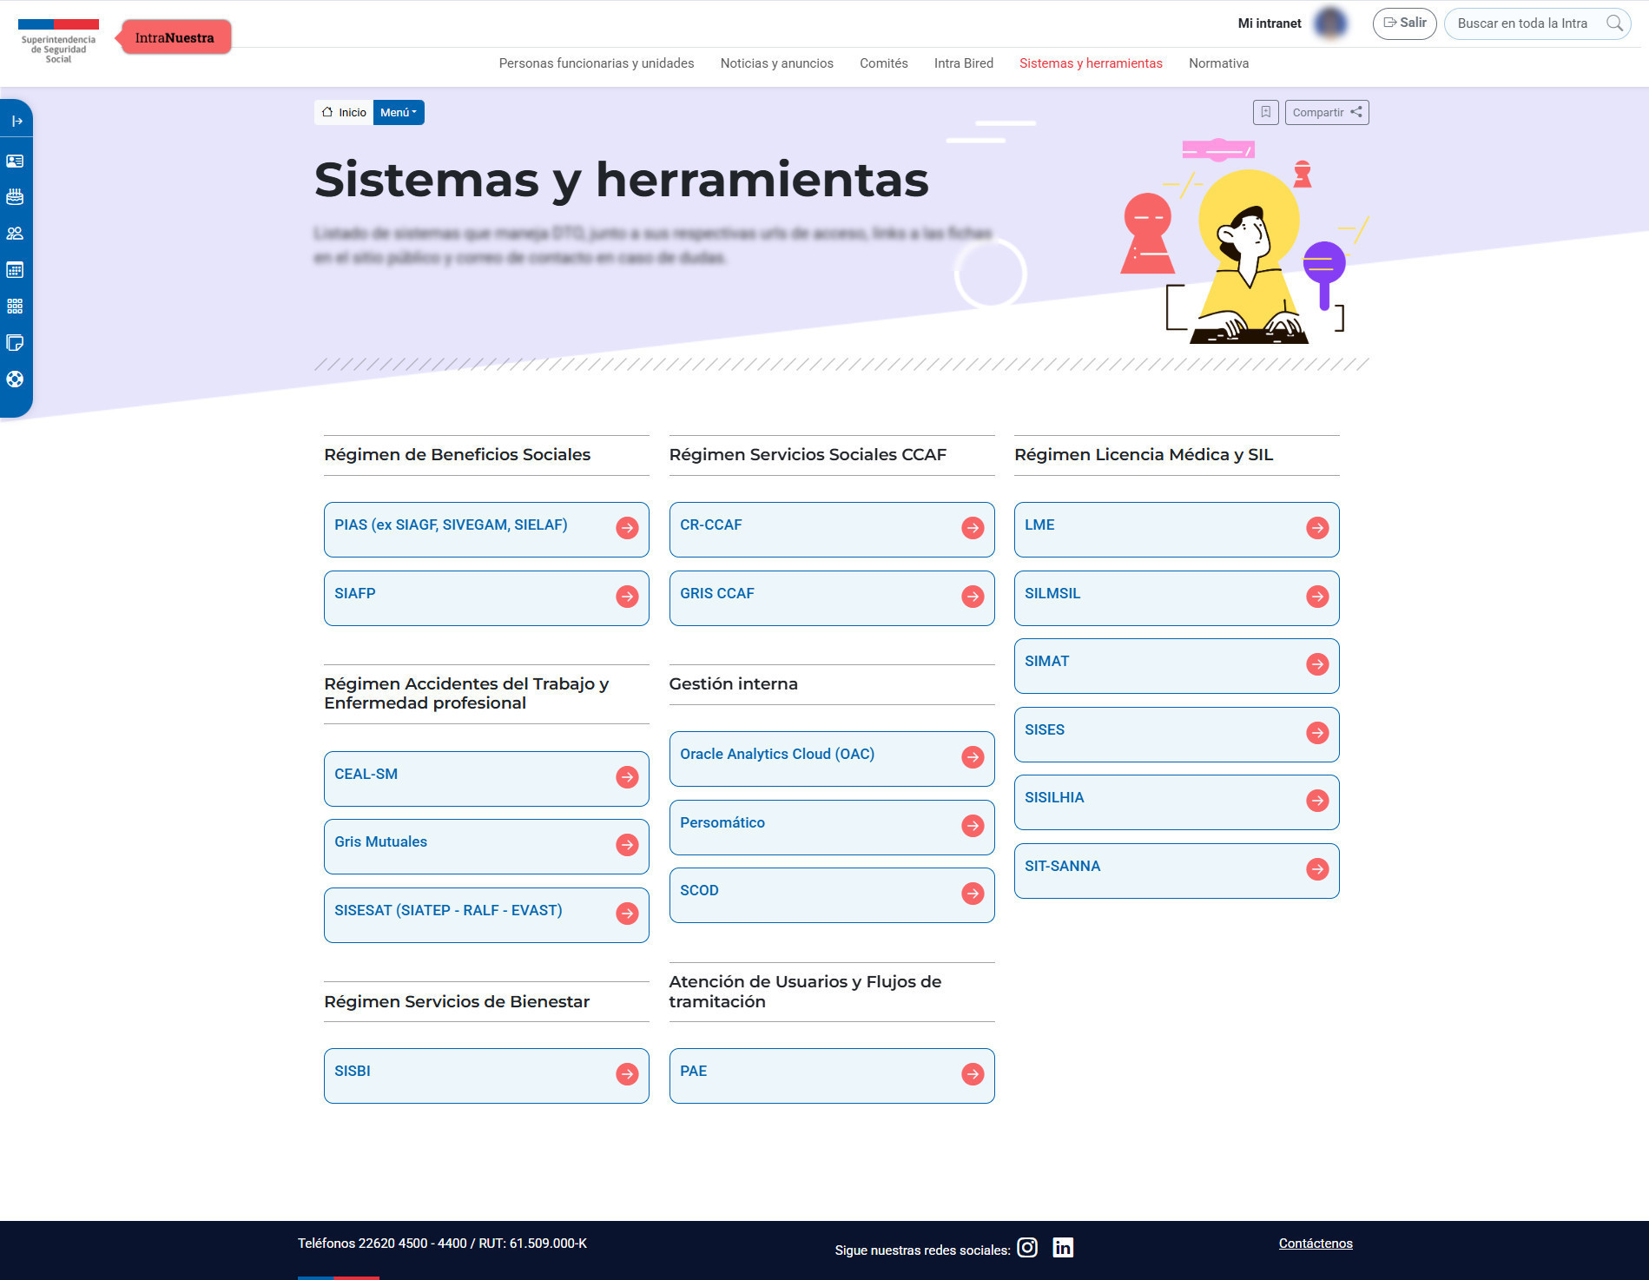Expand the left sidebar with arrow icon
1649x1280 pixels.
pyautogui.click(x=16, y=121)
